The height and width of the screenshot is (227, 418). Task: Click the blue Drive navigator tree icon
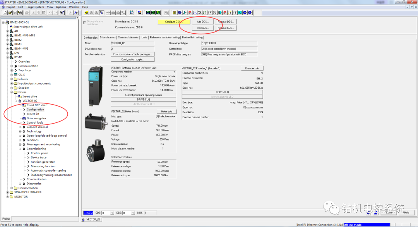(24, 118)
